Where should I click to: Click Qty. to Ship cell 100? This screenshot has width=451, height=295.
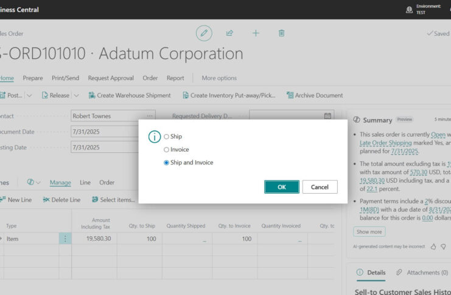140,239
